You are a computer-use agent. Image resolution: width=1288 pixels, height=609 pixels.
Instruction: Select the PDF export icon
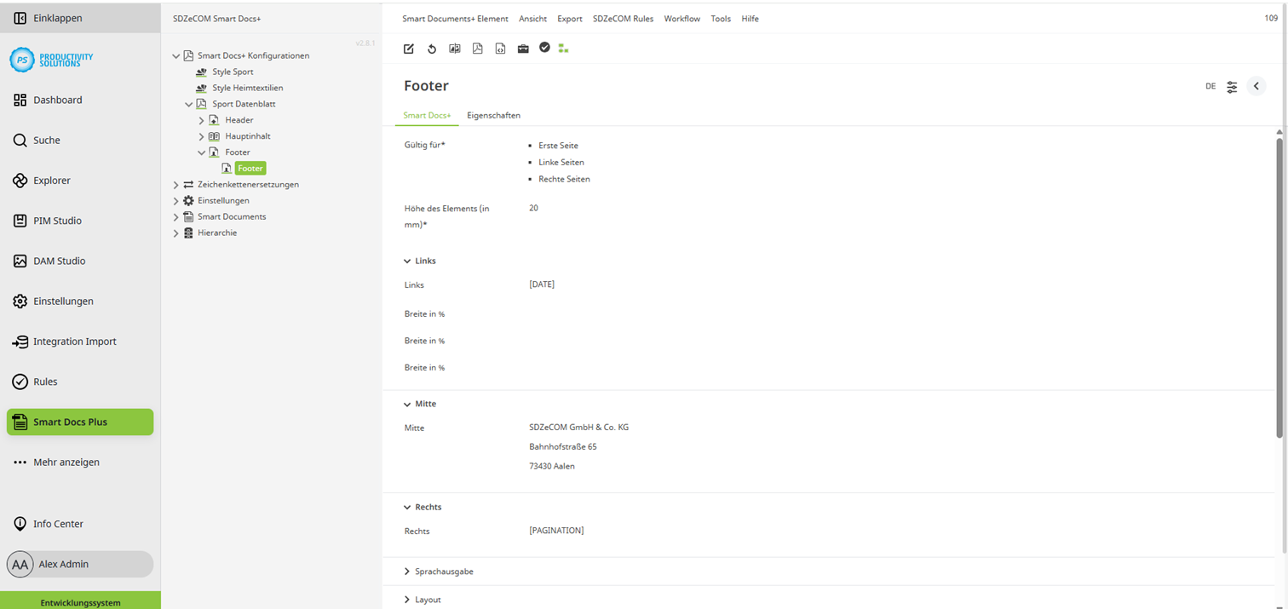pyautogui.click(x=478, y=49)
